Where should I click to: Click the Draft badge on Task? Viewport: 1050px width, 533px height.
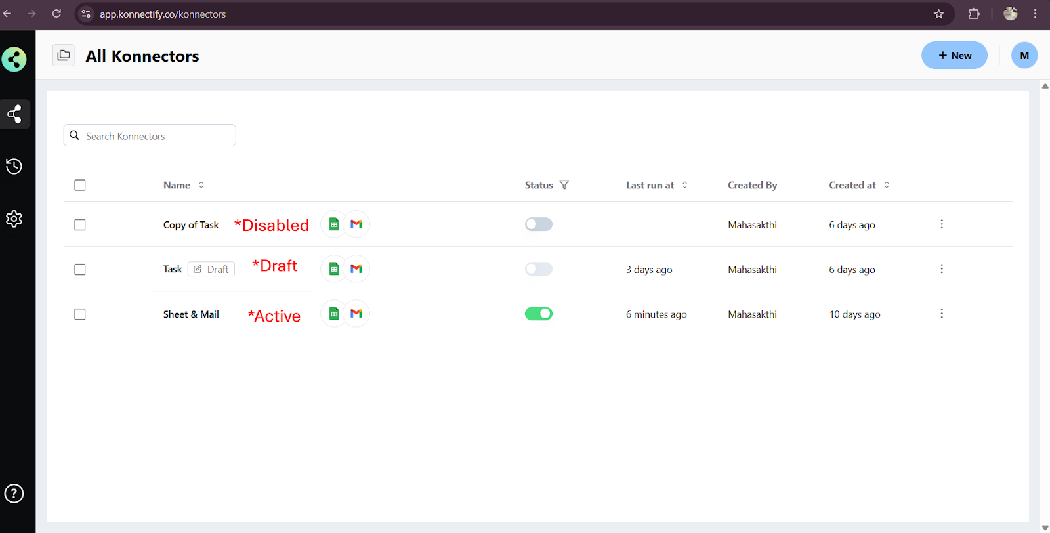[x=211, y=269]
